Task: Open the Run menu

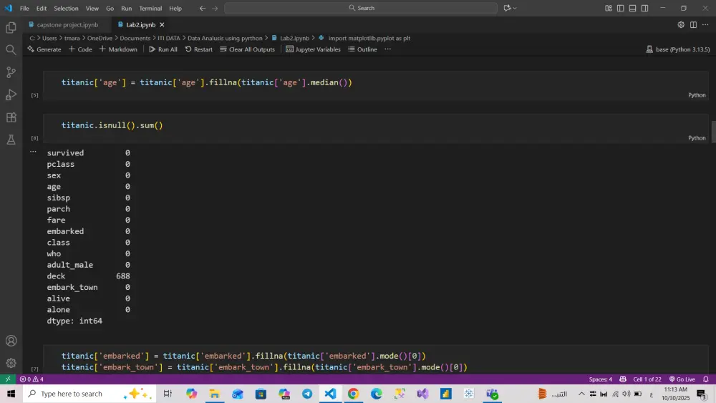Action: click(x=127, y=8)
